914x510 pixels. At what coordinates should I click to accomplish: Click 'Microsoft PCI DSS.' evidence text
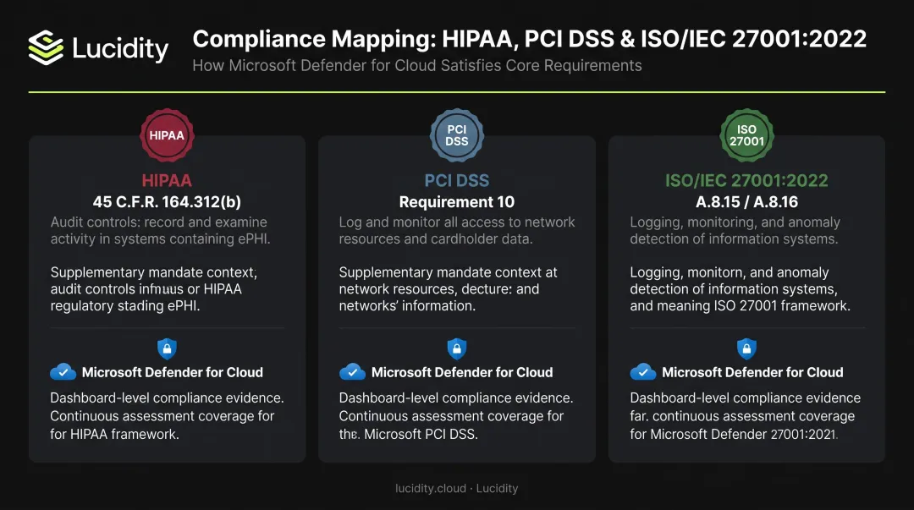coord(421,434)
